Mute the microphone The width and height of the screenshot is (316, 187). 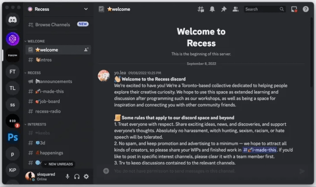tap(68, 177)
